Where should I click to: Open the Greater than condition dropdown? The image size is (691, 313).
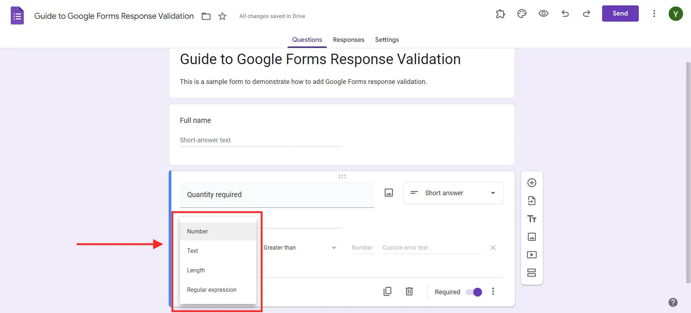tap(300, 248)
